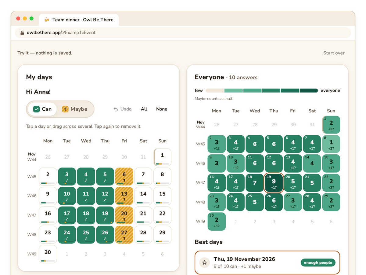Screen dimensions: 366x275
Task: Click the 'My days' panel heading
Action: 39,77
